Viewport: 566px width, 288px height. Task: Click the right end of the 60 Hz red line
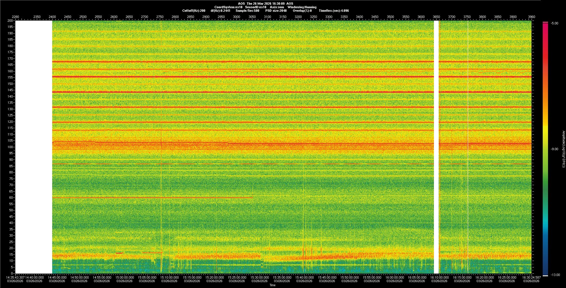point(252,197)
